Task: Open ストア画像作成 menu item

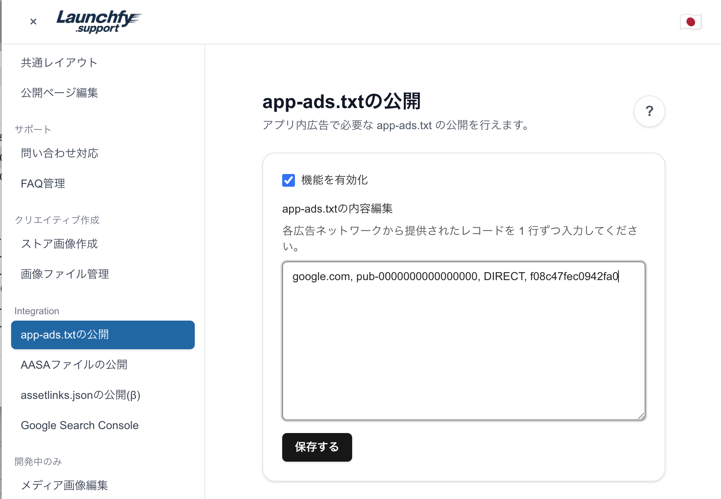Action: (x=59, y=244)
